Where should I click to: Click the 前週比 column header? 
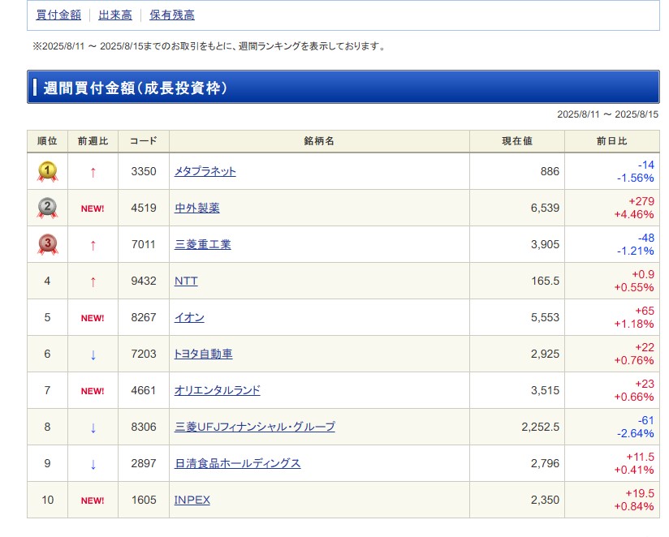point(93,141)
